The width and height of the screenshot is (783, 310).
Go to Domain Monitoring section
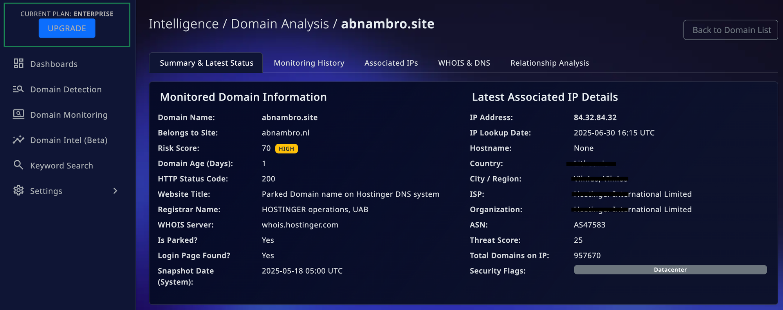69,115
